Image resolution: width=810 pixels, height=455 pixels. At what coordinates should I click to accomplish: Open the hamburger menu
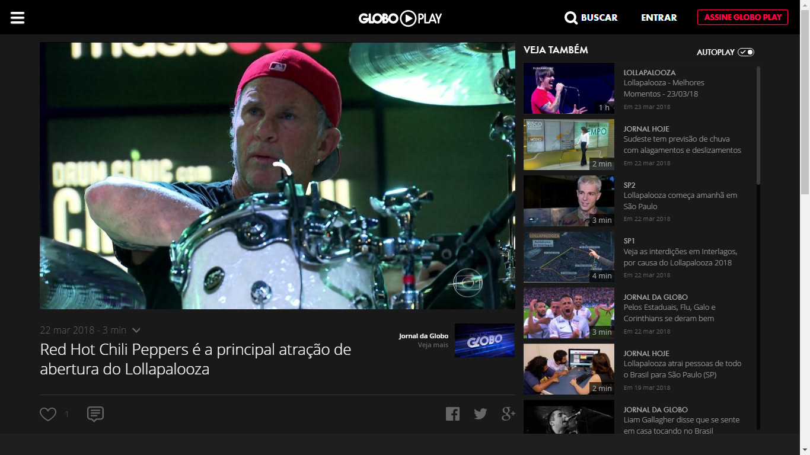pos(18,18)
